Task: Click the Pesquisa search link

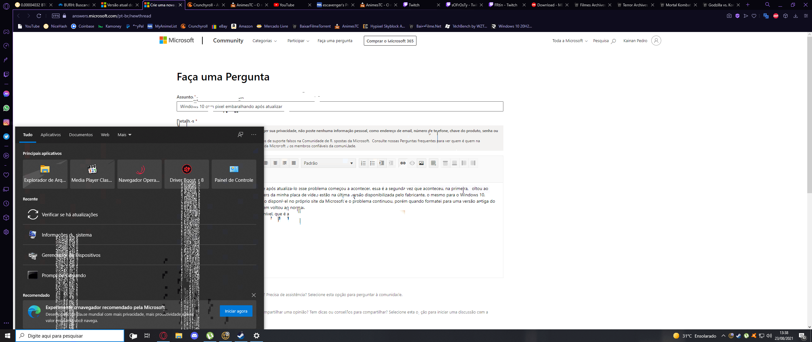Action: click(604, 41)
